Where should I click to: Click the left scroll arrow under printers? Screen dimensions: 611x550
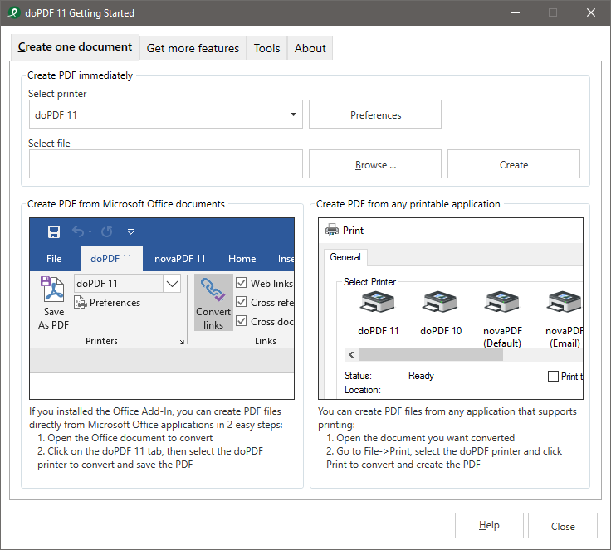click(351, 354)
